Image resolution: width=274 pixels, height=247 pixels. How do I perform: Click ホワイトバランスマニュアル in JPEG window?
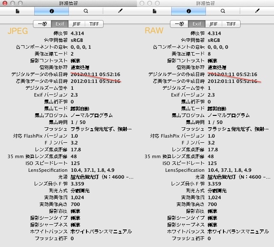[101, 232]
